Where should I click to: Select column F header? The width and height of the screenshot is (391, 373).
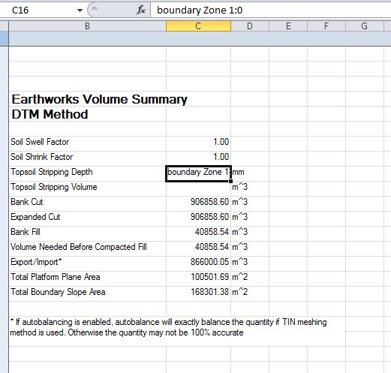click(326, 26)
